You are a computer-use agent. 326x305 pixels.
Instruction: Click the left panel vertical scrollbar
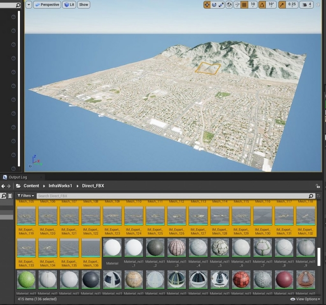click(19, 89)
